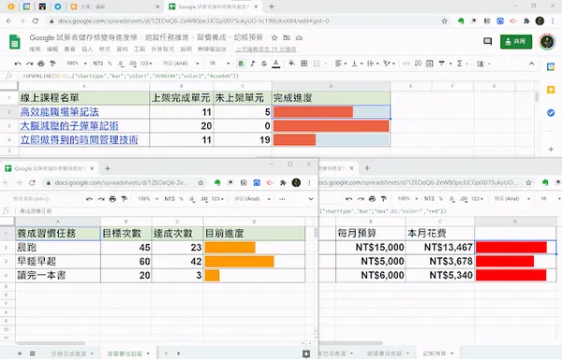Expand the 100% zoom dropdown in top toolbar

[77, 64]
